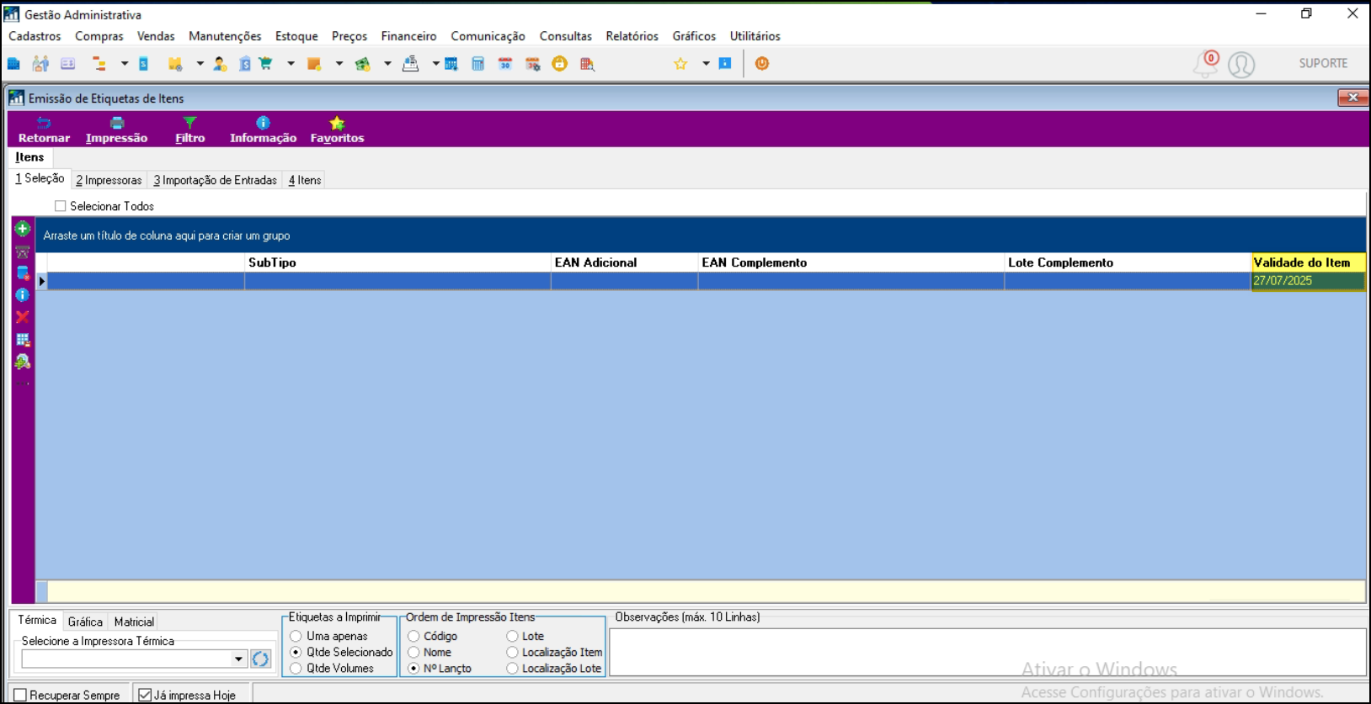The height and width of the screenshot is (704, 1371).
Task: Open the Relatórios menu
Action: 632,36
